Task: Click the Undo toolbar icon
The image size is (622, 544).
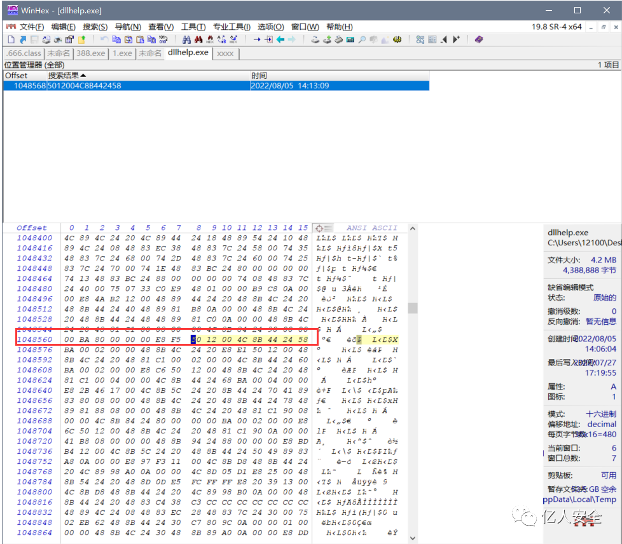Action: click(104, 39)
